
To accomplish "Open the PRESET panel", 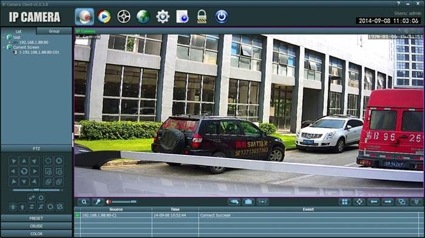I will (x=36, y=218).
